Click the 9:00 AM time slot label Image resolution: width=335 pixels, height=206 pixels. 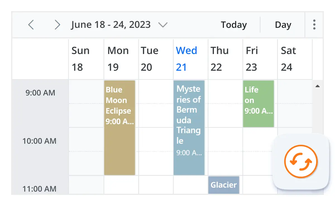pos(40,92)
